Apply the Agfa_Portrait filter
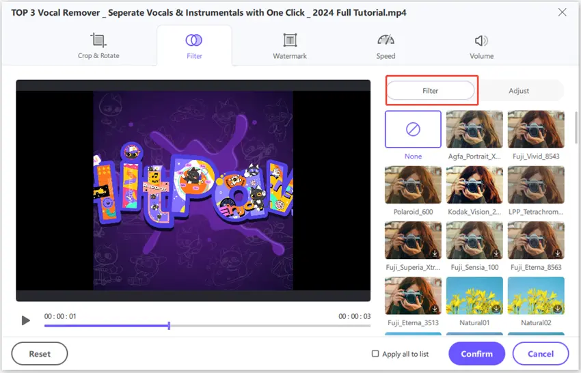The width and height of the screenshot is (581, 373). click(474, 129)
